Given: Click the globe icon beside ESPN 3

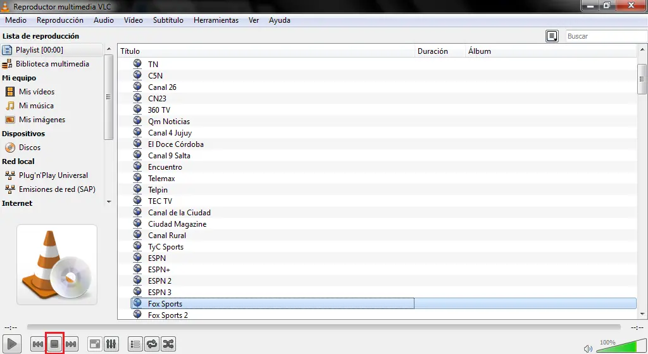Looking at the screenshot, I should [x=137, y=291].
